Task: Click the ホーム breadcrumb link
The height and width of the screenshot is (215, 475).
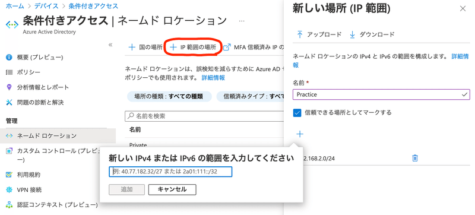Action: pyautogui.click(x=15, y=6)
